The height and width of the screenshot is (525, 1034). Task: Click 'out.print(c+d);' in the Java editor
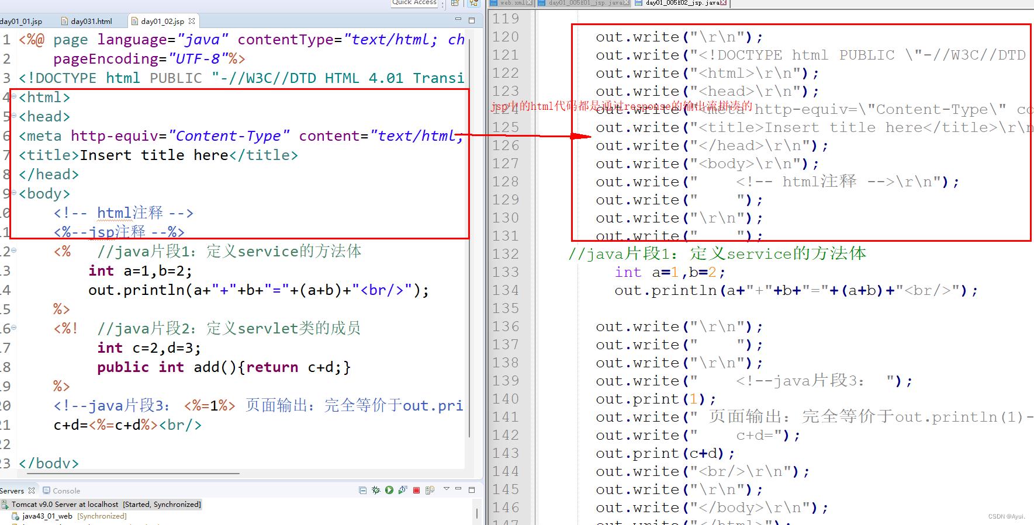pyautogui.click(x=665, y=453)
